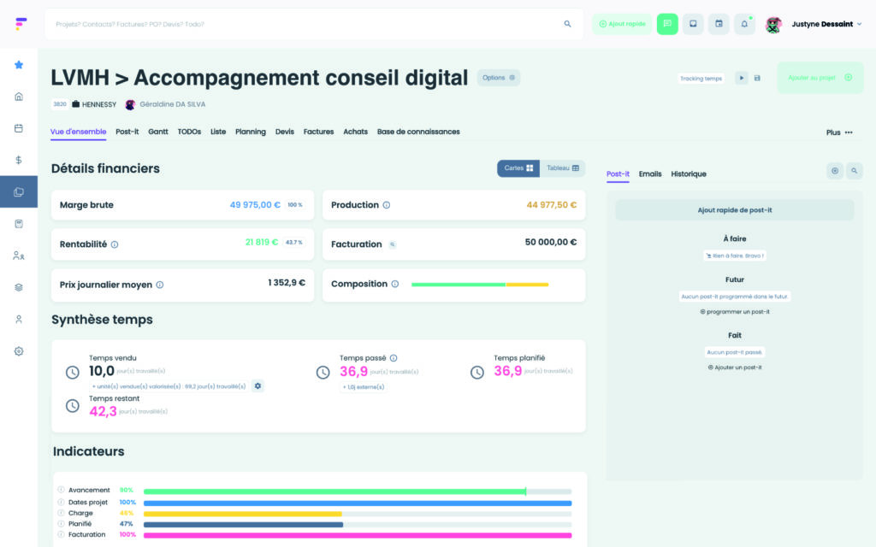This screenshot has width=876, height=547.
Task: Click the magnifier icon in the search bar
Action: click(x=567, y=24)
